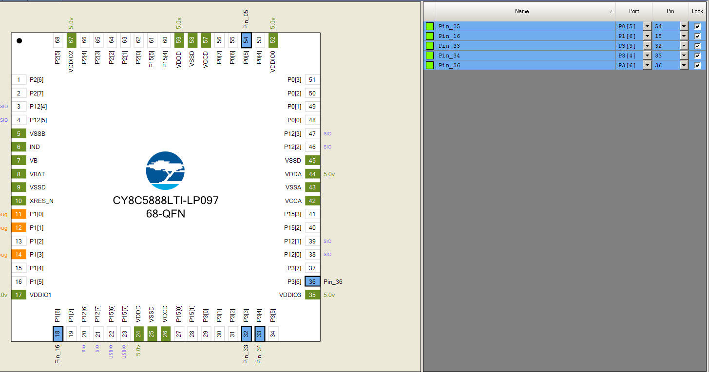This screenshot has width=709, height=372.
Task: Click power pin 24 VDDD box
Action: [x=138, y=334]
